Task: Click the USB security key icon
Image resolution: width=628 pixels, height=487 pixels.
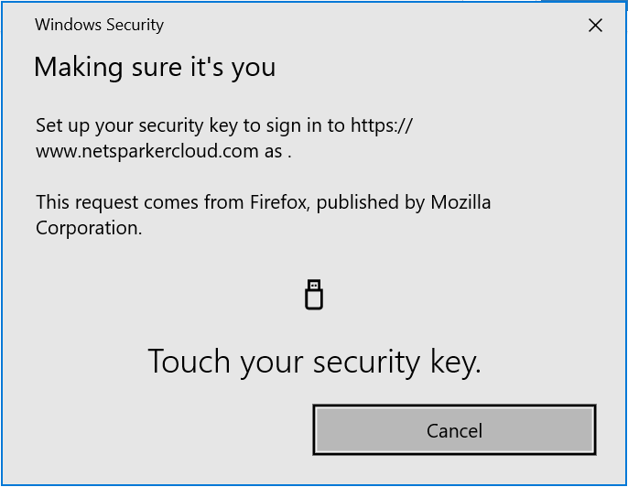Action: (314, 295)
